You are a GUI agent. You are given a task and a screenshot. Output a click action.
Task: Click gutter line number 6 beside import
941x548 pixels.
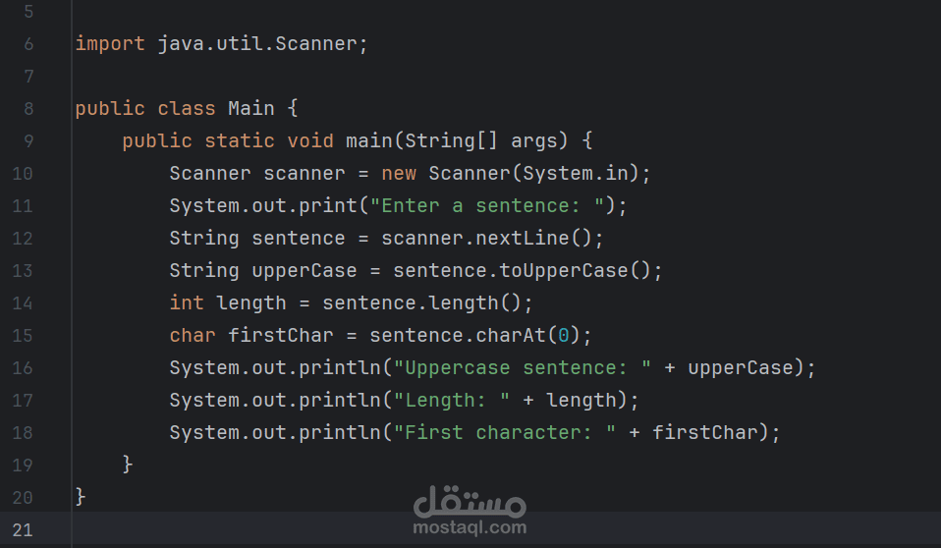[28, 44]
